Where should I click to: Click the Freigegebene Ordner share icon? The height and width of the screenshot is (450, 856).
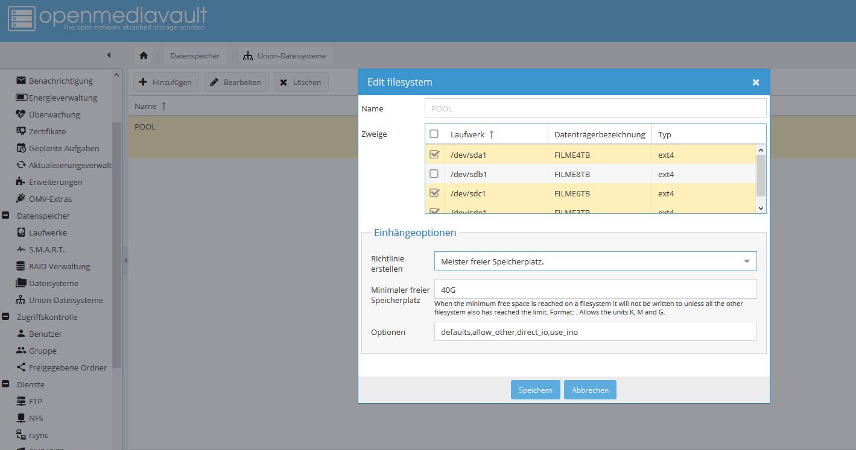(21, 367)
